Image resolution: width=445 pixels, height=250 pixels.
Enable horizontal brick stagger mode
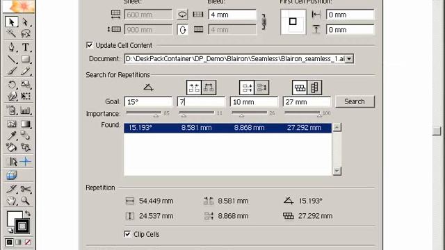pos(300,87)
